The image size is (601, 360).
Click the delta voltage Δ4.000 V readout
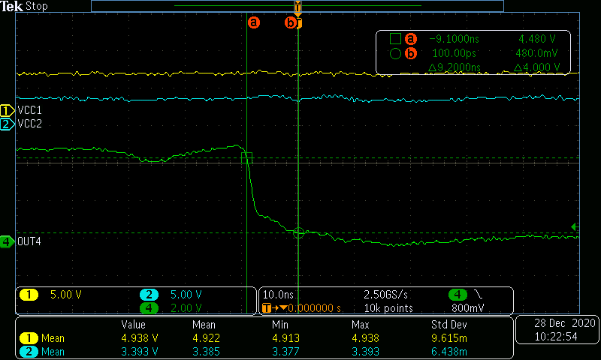[x=536, y=67]
